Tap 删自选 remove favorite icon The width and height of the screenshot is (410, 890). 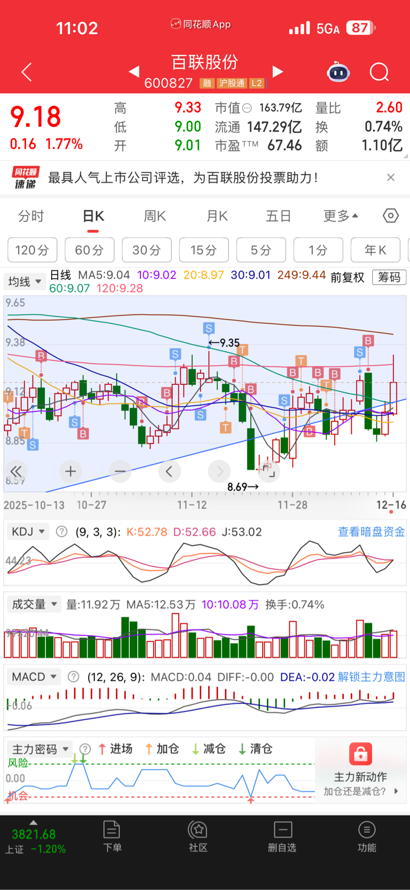[282, 836]
